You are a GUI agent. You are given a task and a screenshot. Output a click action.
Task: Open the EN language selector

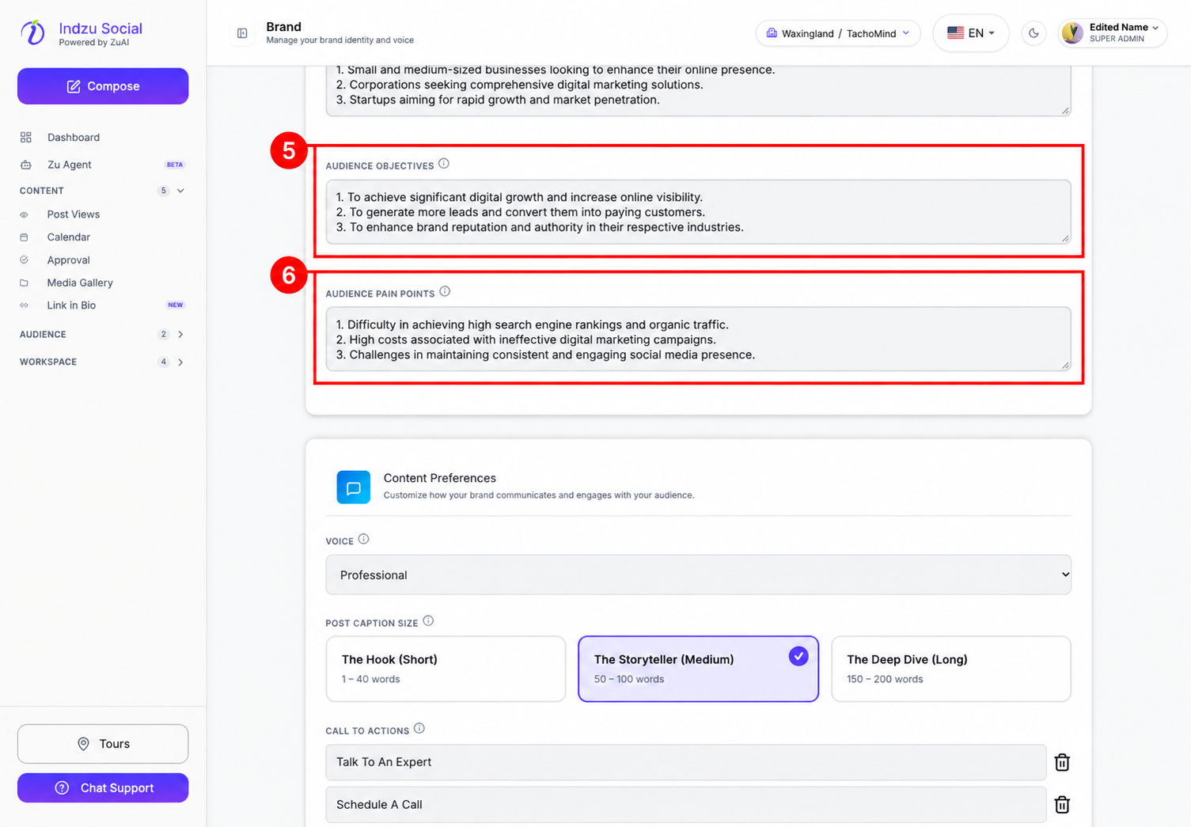[x=970, y=33]
